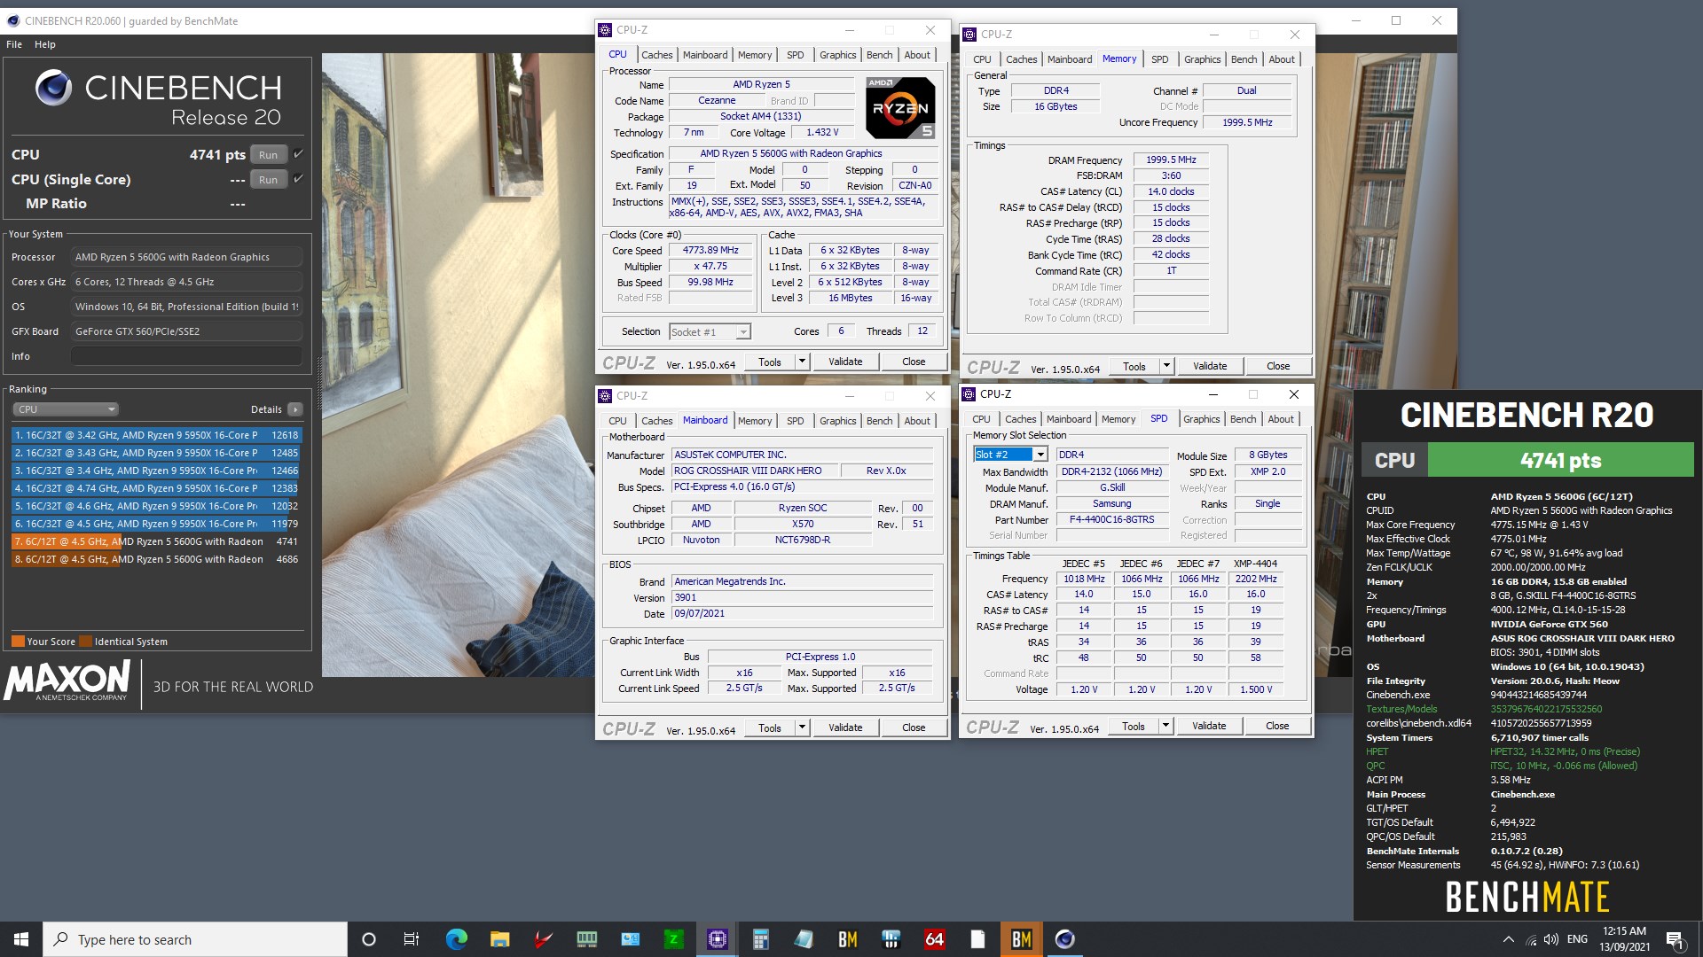Switch to Mainboard tab in Memory-tab CPU-Z window

(x=1070, y=59)
